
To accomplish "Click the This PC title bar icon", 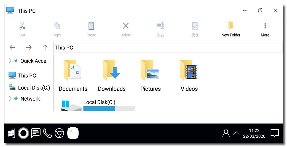I will (10, 11).
